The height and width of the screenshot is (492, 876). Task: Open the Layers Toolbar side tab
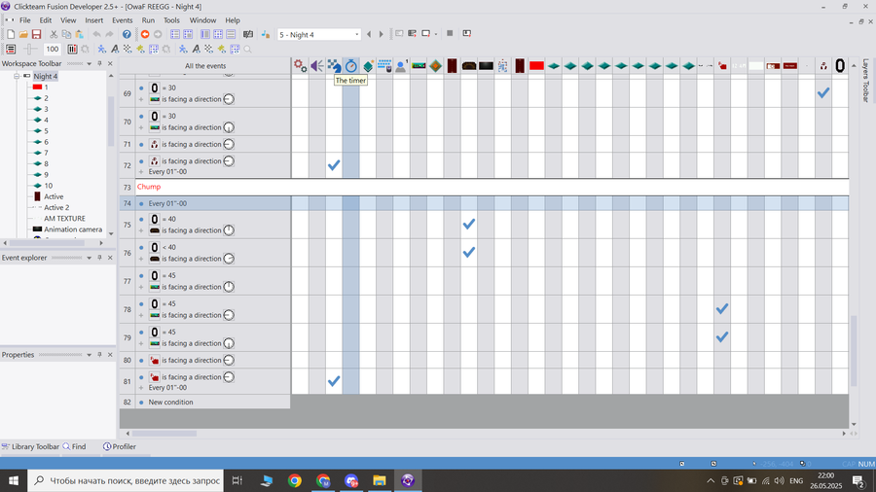point(866,81)
